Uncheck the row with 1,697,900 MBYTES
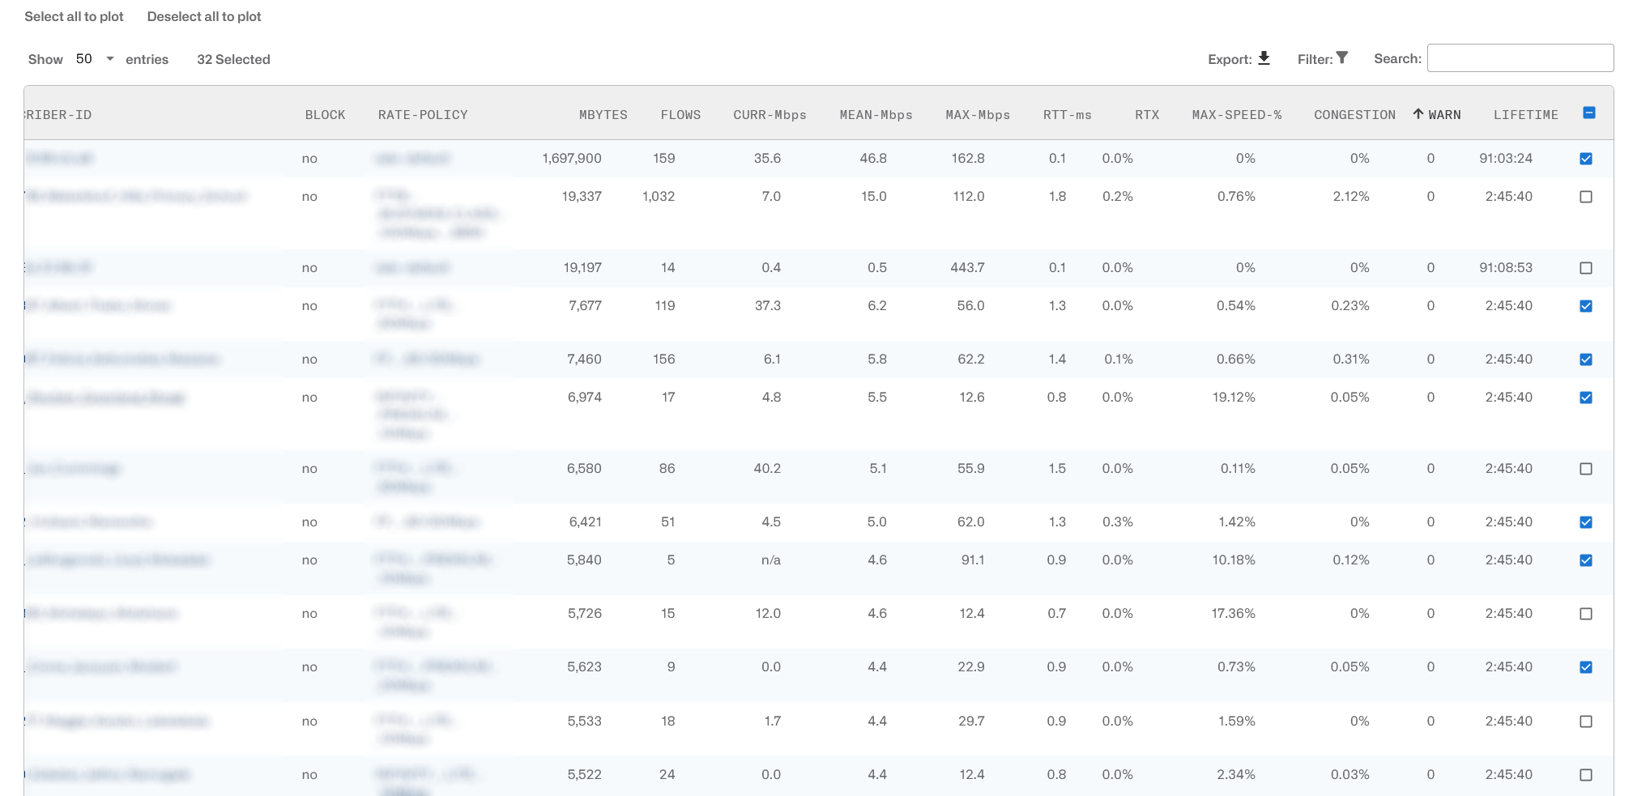 click(1586, 159)
